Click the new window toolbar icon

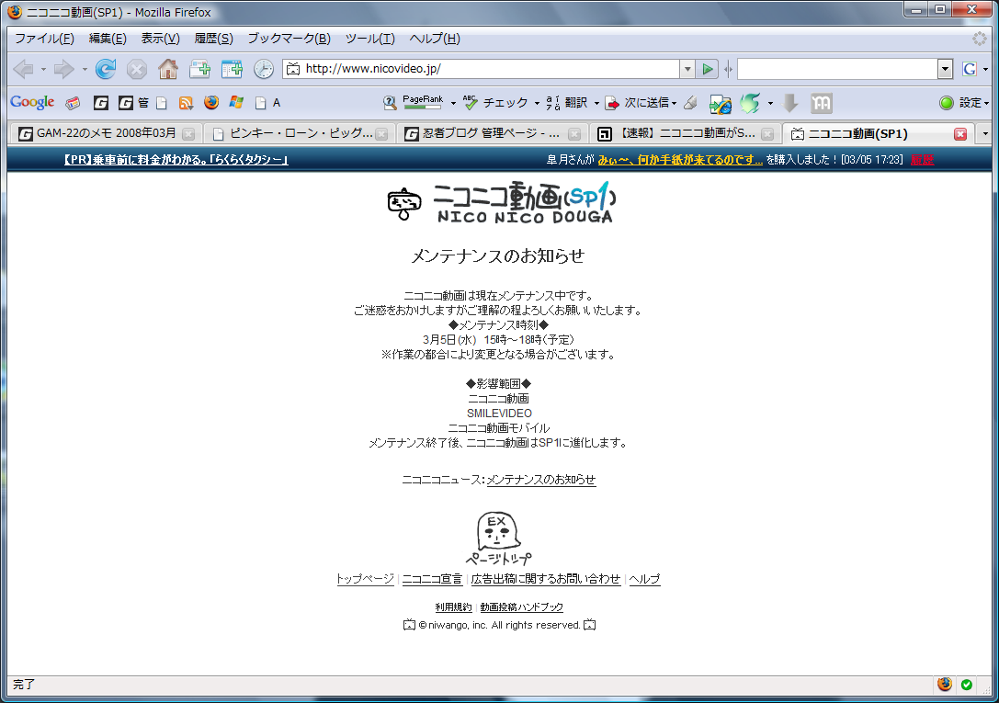pyautogui.click(x=232, y=69)
